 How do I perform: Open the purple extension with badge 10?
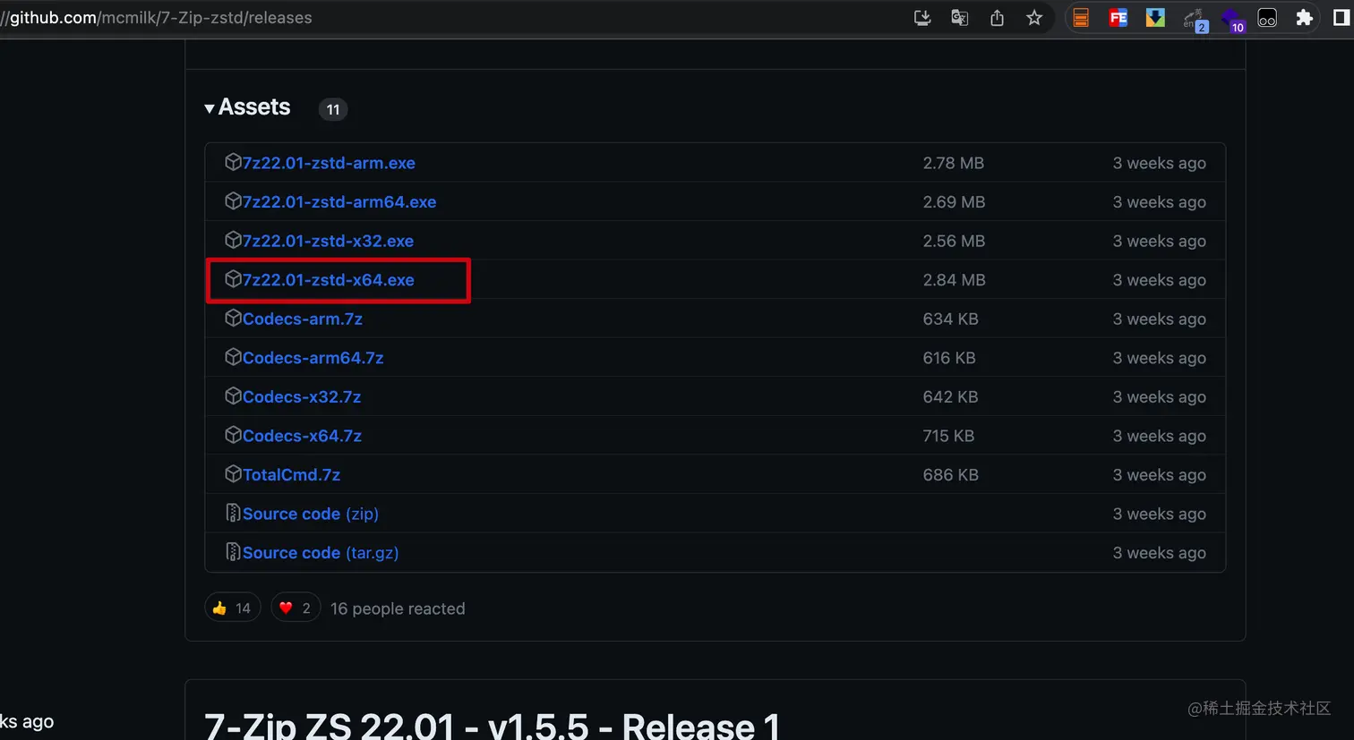click(1232, 20)
